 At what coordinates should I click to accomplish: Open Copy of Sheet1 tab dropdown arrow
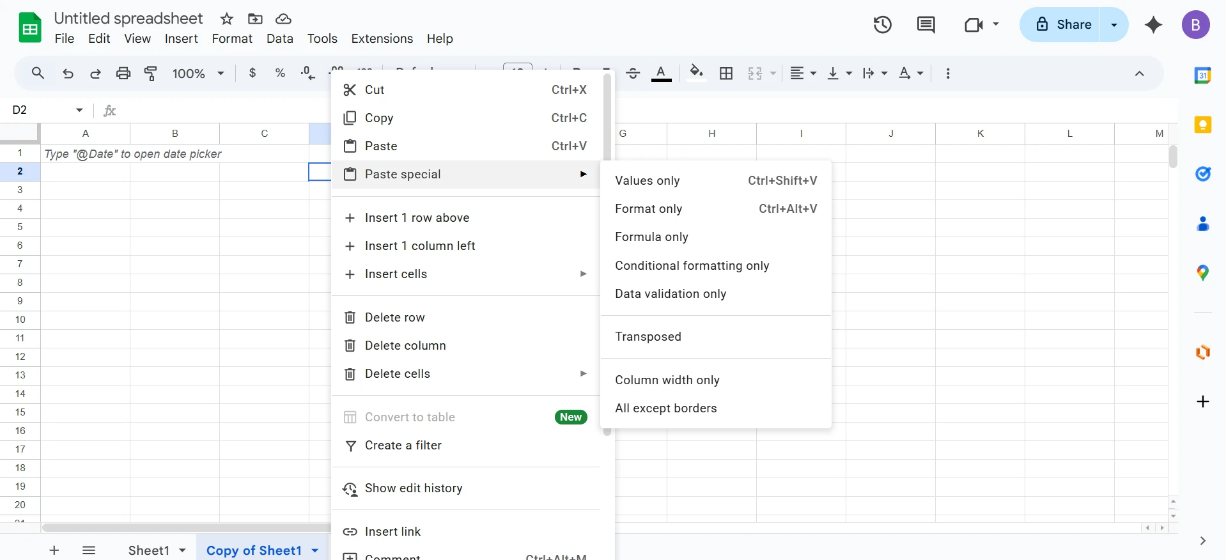tap(315, 550)
